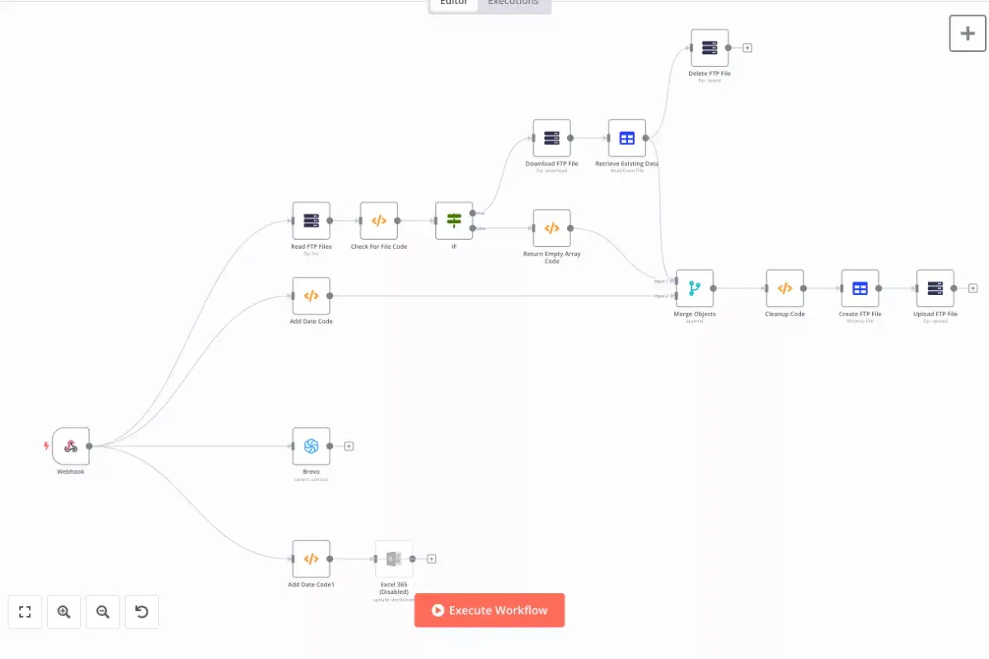Open the Merge Objects node
Image resolution: width=989 pixels, height=659 pixels.
(x=694, y=288)
